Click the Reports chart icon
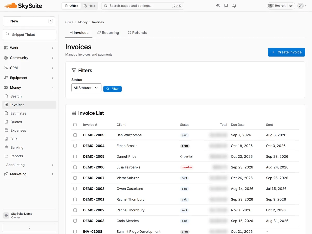The width and height of the screenshot is (312, 234). [6, 156]
